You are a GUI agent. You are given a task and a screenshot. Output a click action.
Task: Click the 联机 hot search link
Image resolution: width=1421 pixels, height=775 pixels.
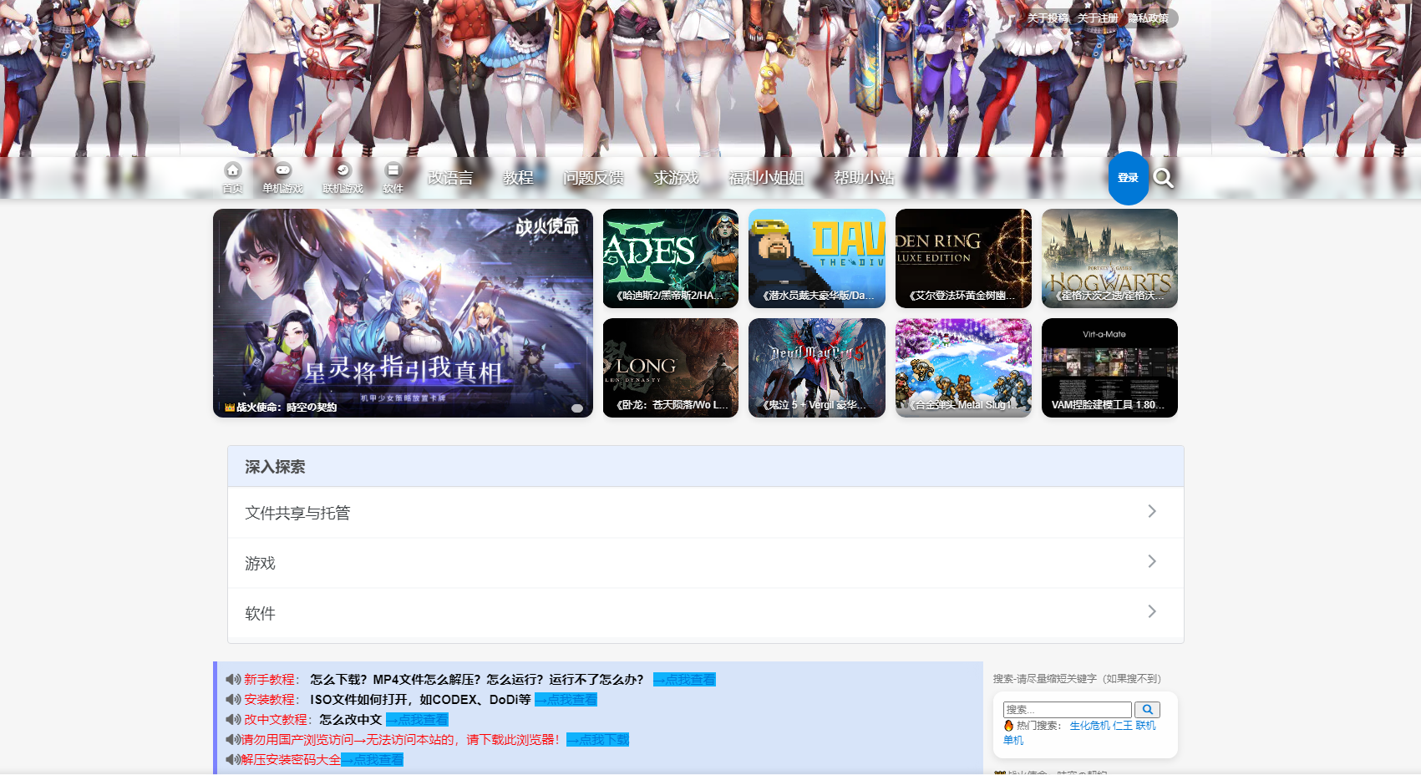click(x=1145, y=726)
